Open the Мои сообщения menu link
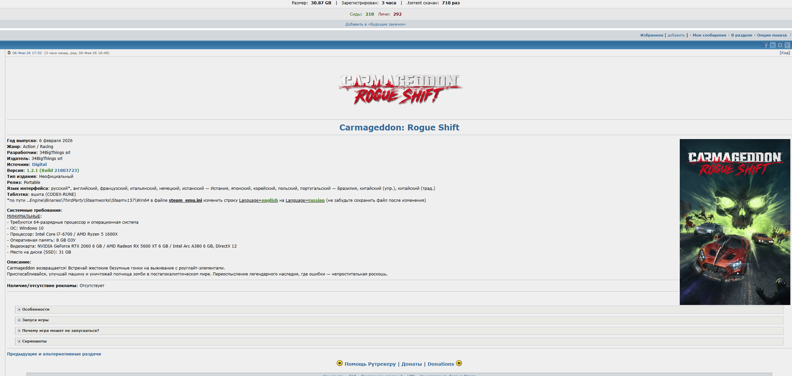792x376 pixels. (x=709, y=35)
